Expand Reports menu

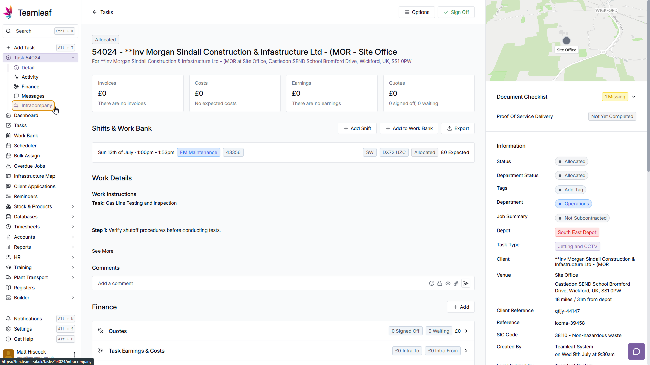pyautogui.click(x=40, y=247)
